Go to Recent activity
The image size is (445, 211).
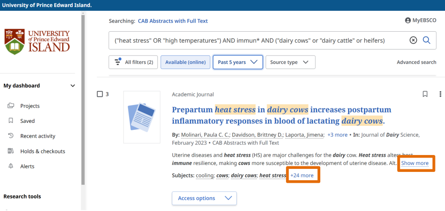tap(37, 136)
